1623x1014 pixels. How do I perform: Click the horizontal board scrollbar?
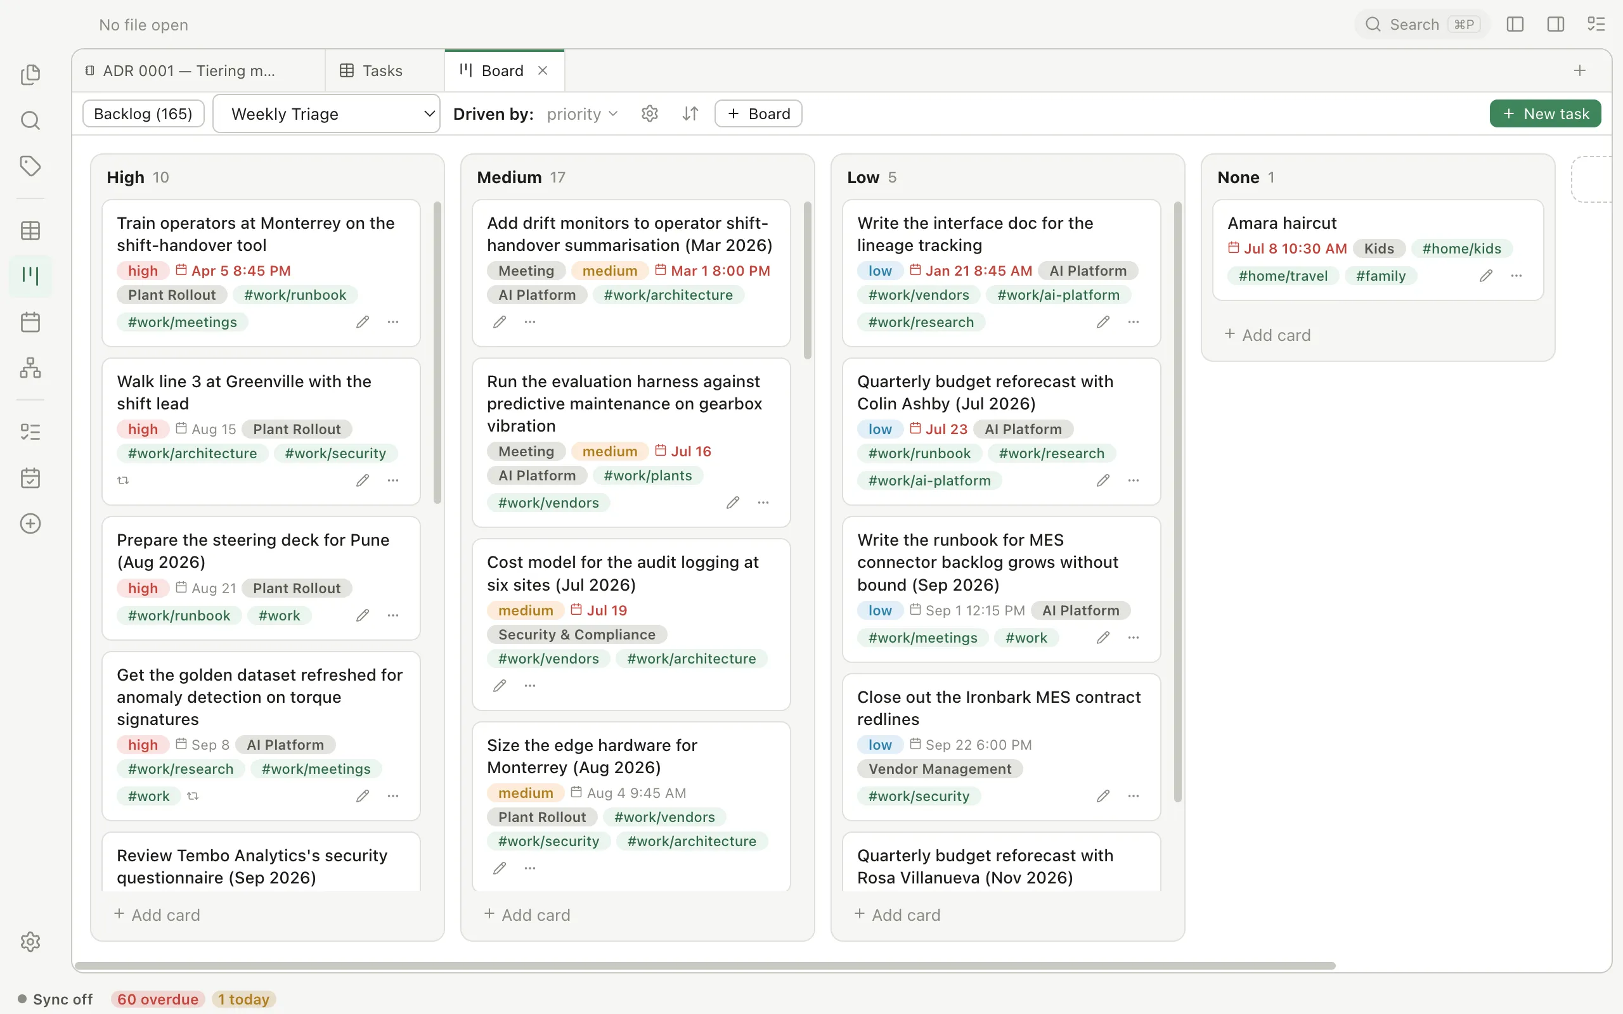click(705, 965)
